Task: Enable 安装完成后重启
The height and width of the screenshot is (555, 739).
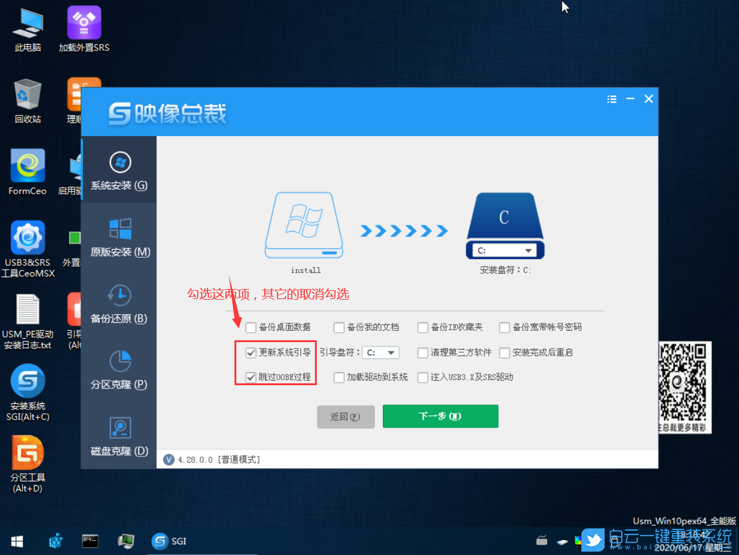Action: [x=505, y=352]
